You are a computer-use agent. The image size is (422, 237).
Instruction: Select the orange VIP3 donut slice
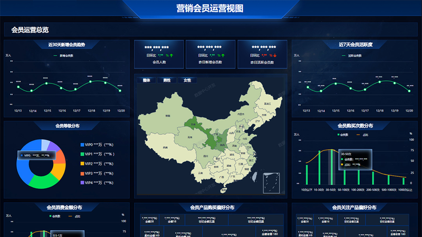[61, 158]
